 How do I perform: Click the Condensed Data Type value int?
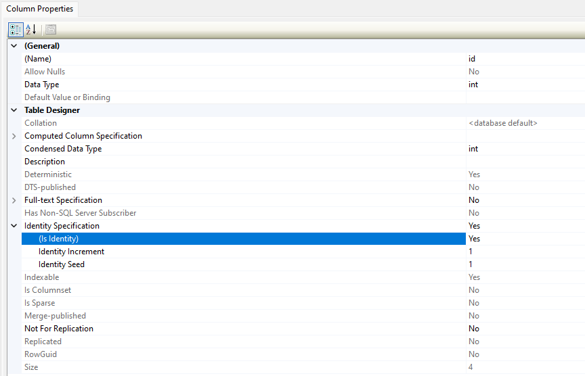(525, 149)
